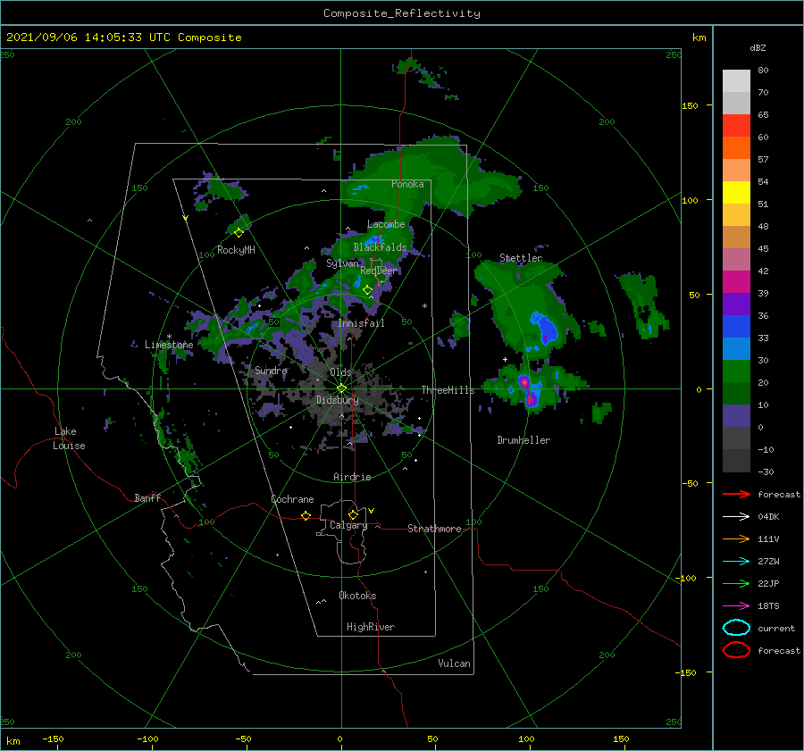Image resolution: width=804 pixels, height=751 pixels.
Task: Click the HighRiver label
Action: (x=370, y=627)
